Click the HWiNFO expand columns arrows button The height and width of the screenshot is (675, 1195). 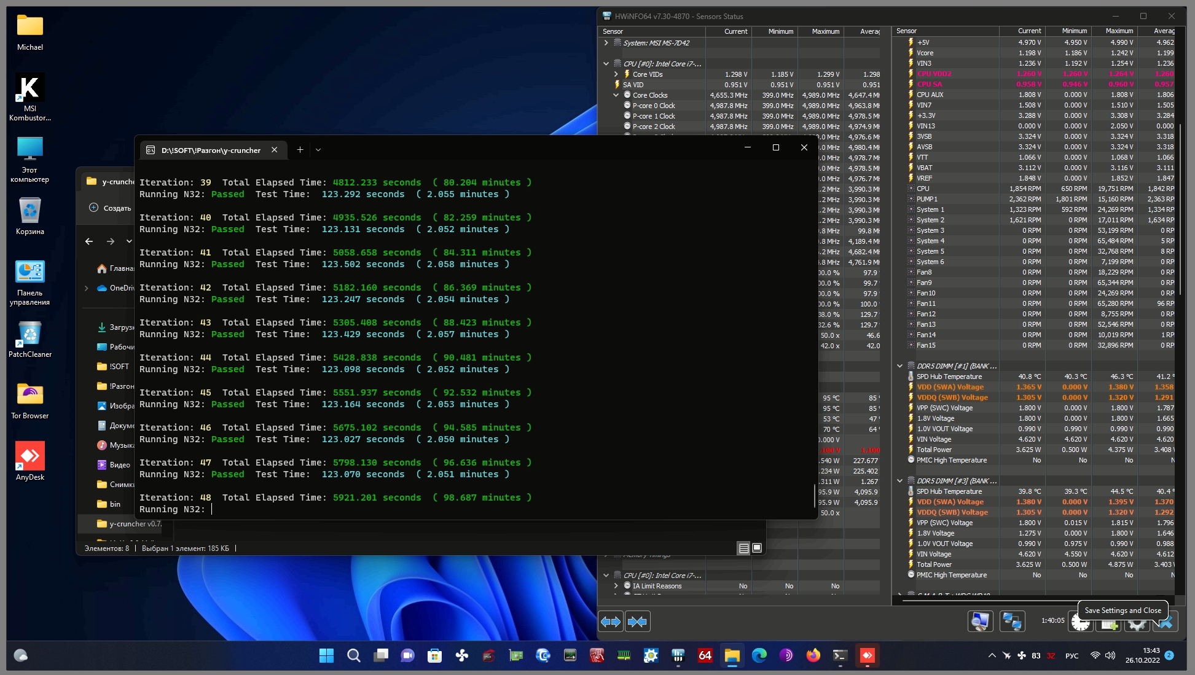[x=611, y=622]
